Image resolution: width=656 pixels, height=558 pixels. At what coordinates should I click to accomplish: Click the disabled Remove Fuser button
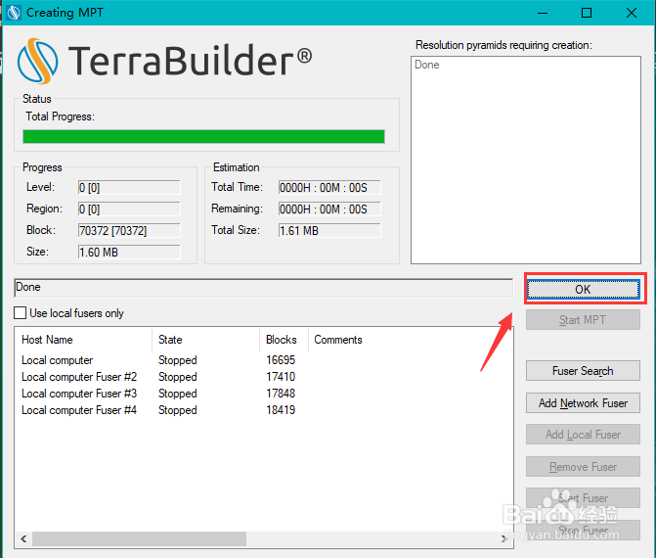583,467
